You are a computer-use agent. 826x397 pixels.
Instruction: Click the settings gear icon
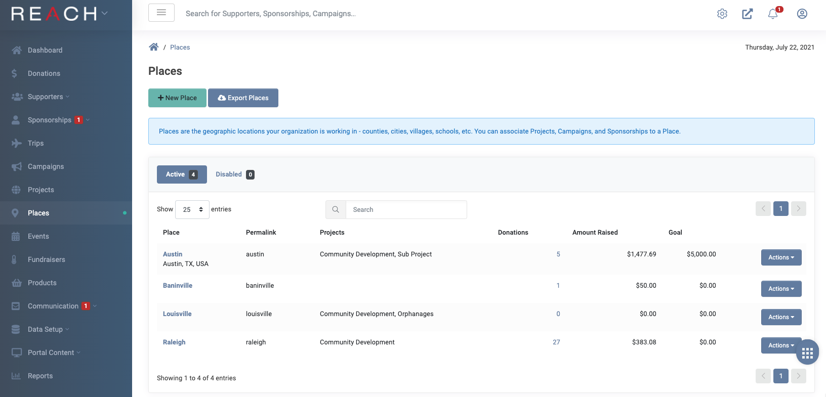point(722,14)
